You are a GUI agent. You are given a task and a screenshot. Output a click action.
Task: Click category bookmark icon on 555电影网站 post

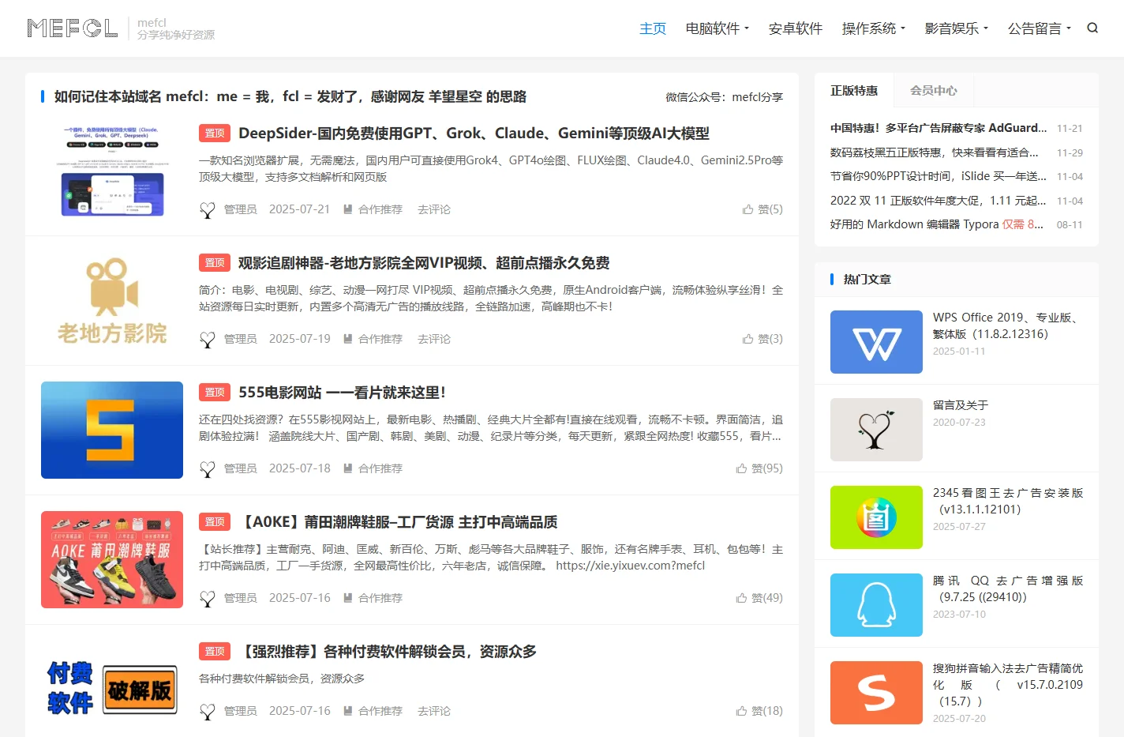(x=347, y=468)
